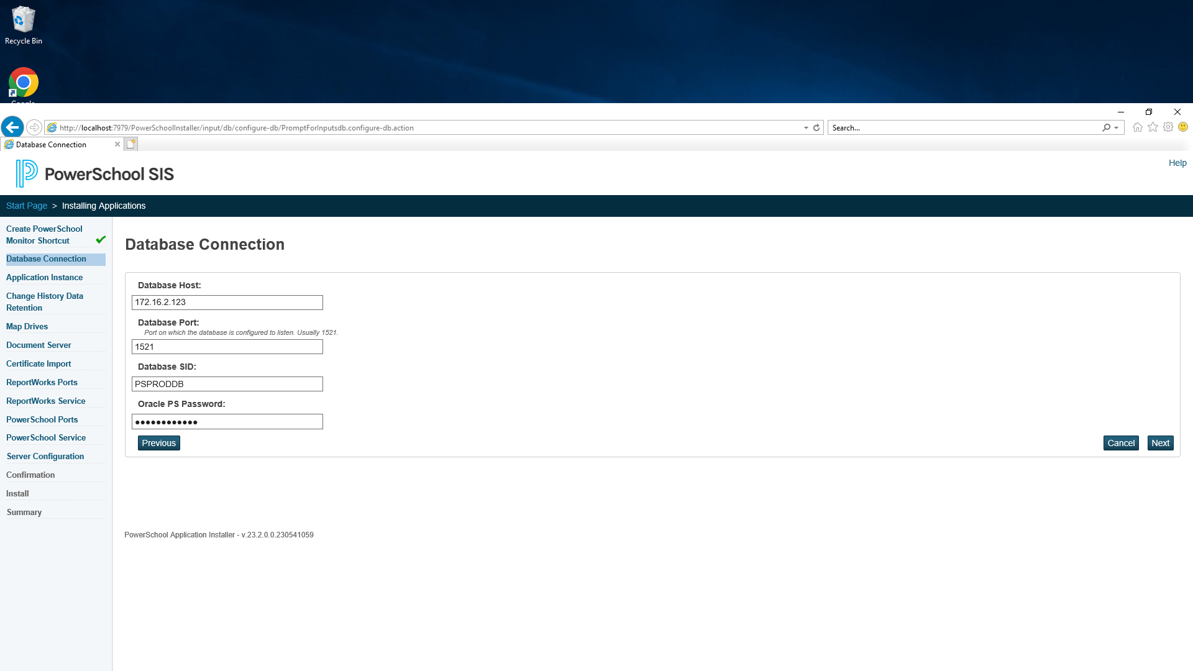Click the page icon in address bar
This screenshot has height=671, width=1193.
point(52,127)
